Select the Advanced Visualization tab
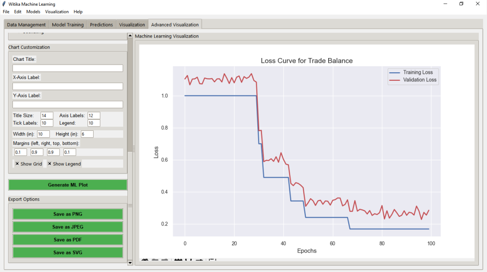Image resolution: width=487 pixels, height=272 pixels. (x=175, y=25)
